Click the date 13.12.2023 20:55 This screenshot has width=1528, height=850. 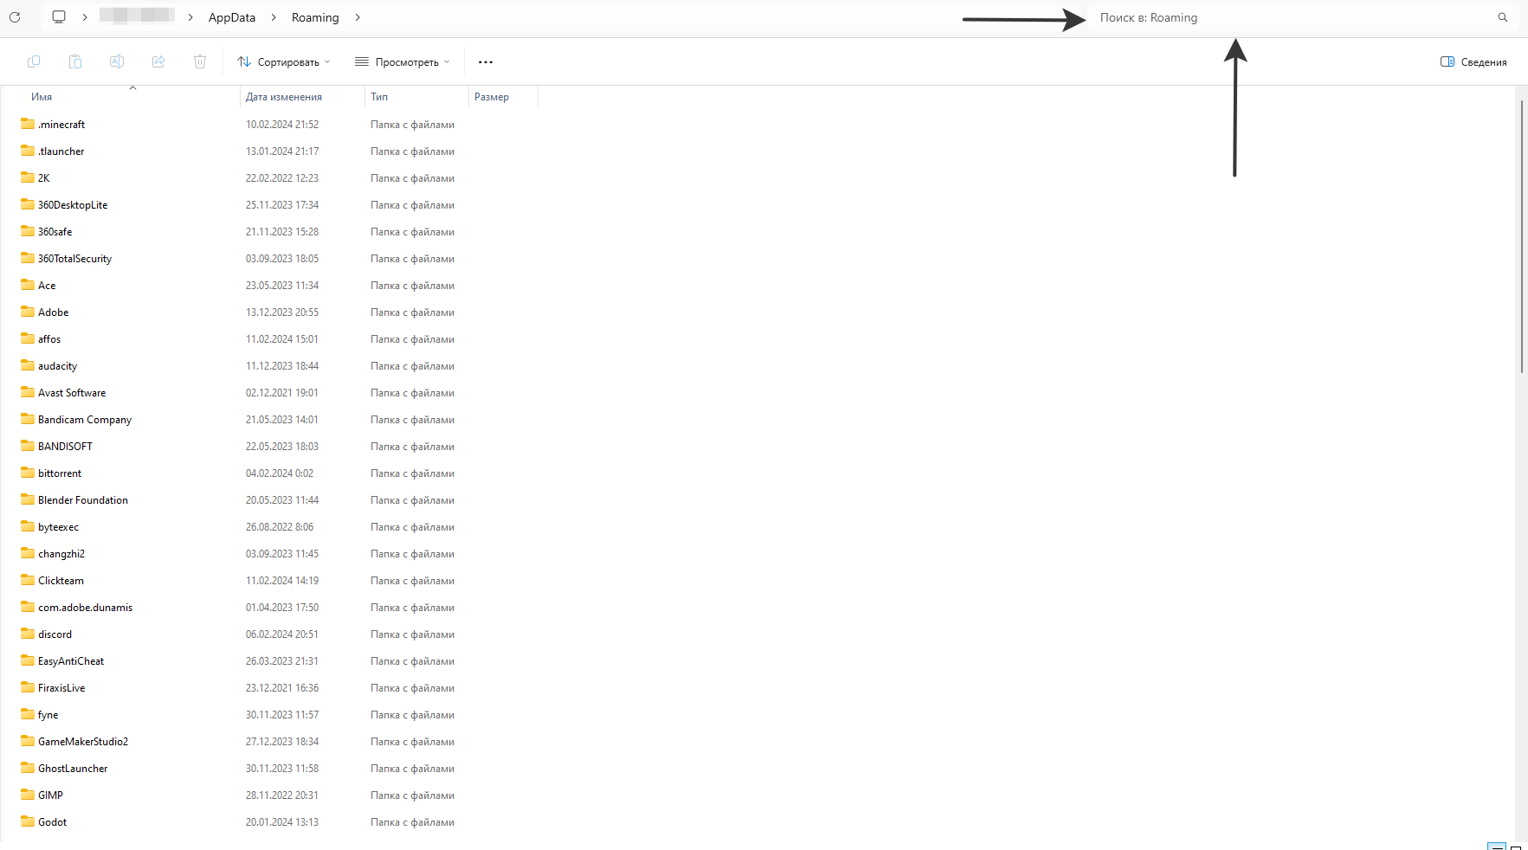[282, 312]
